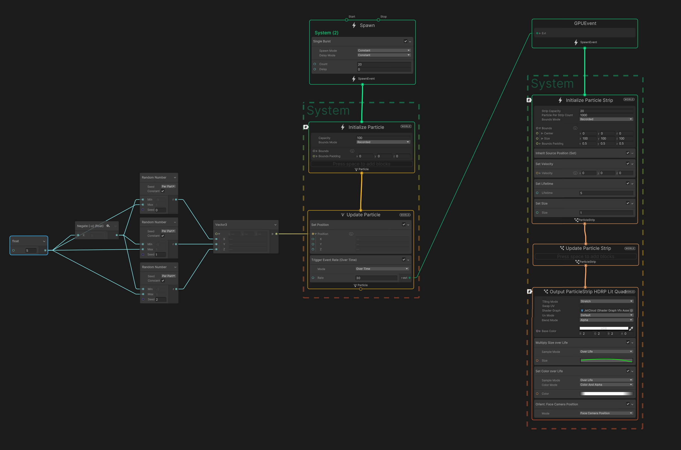The image size is (681, 450).
Task: Click the hash (#) badge on Initialize Particle
Action: [x=305, y=127]
